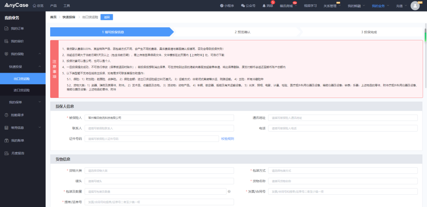Image resolution: width=427 pixels, height=207 pixels.
Task: Go to step 2 预览确认
Action: click(x=242, y=32)
